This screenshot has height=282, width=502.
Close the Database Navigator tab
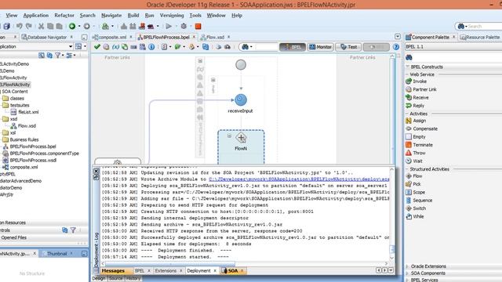coord(71,37)
